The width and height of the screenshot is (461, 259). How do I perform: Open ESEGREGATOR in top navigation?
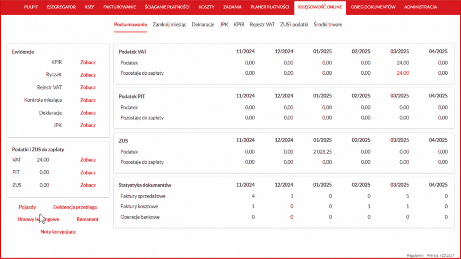coord(61,7)
